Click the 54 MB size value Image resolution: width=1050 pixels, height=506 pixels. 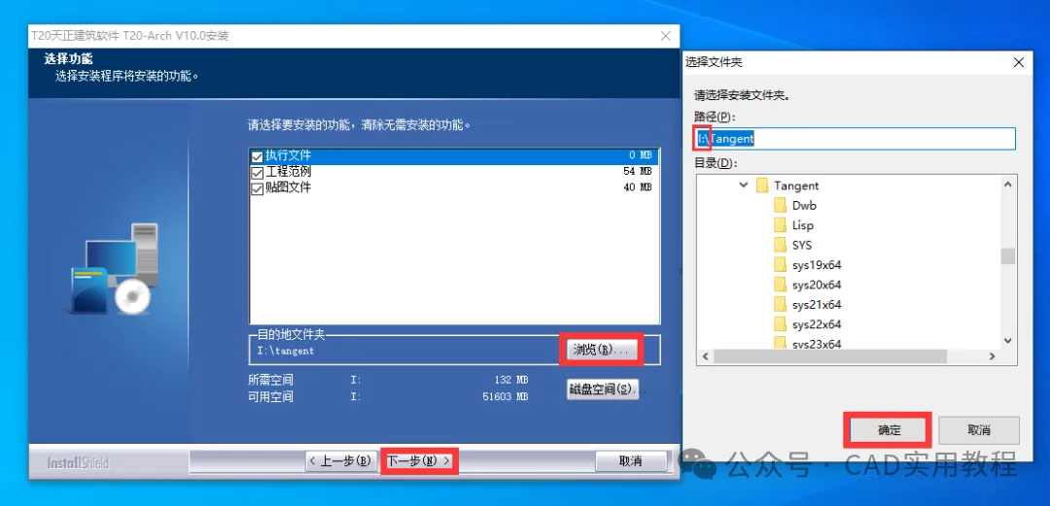tap(638, 171)
